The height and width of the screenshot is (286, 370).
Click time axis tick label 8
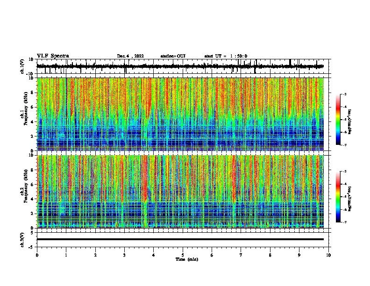[x=270, y=255]
